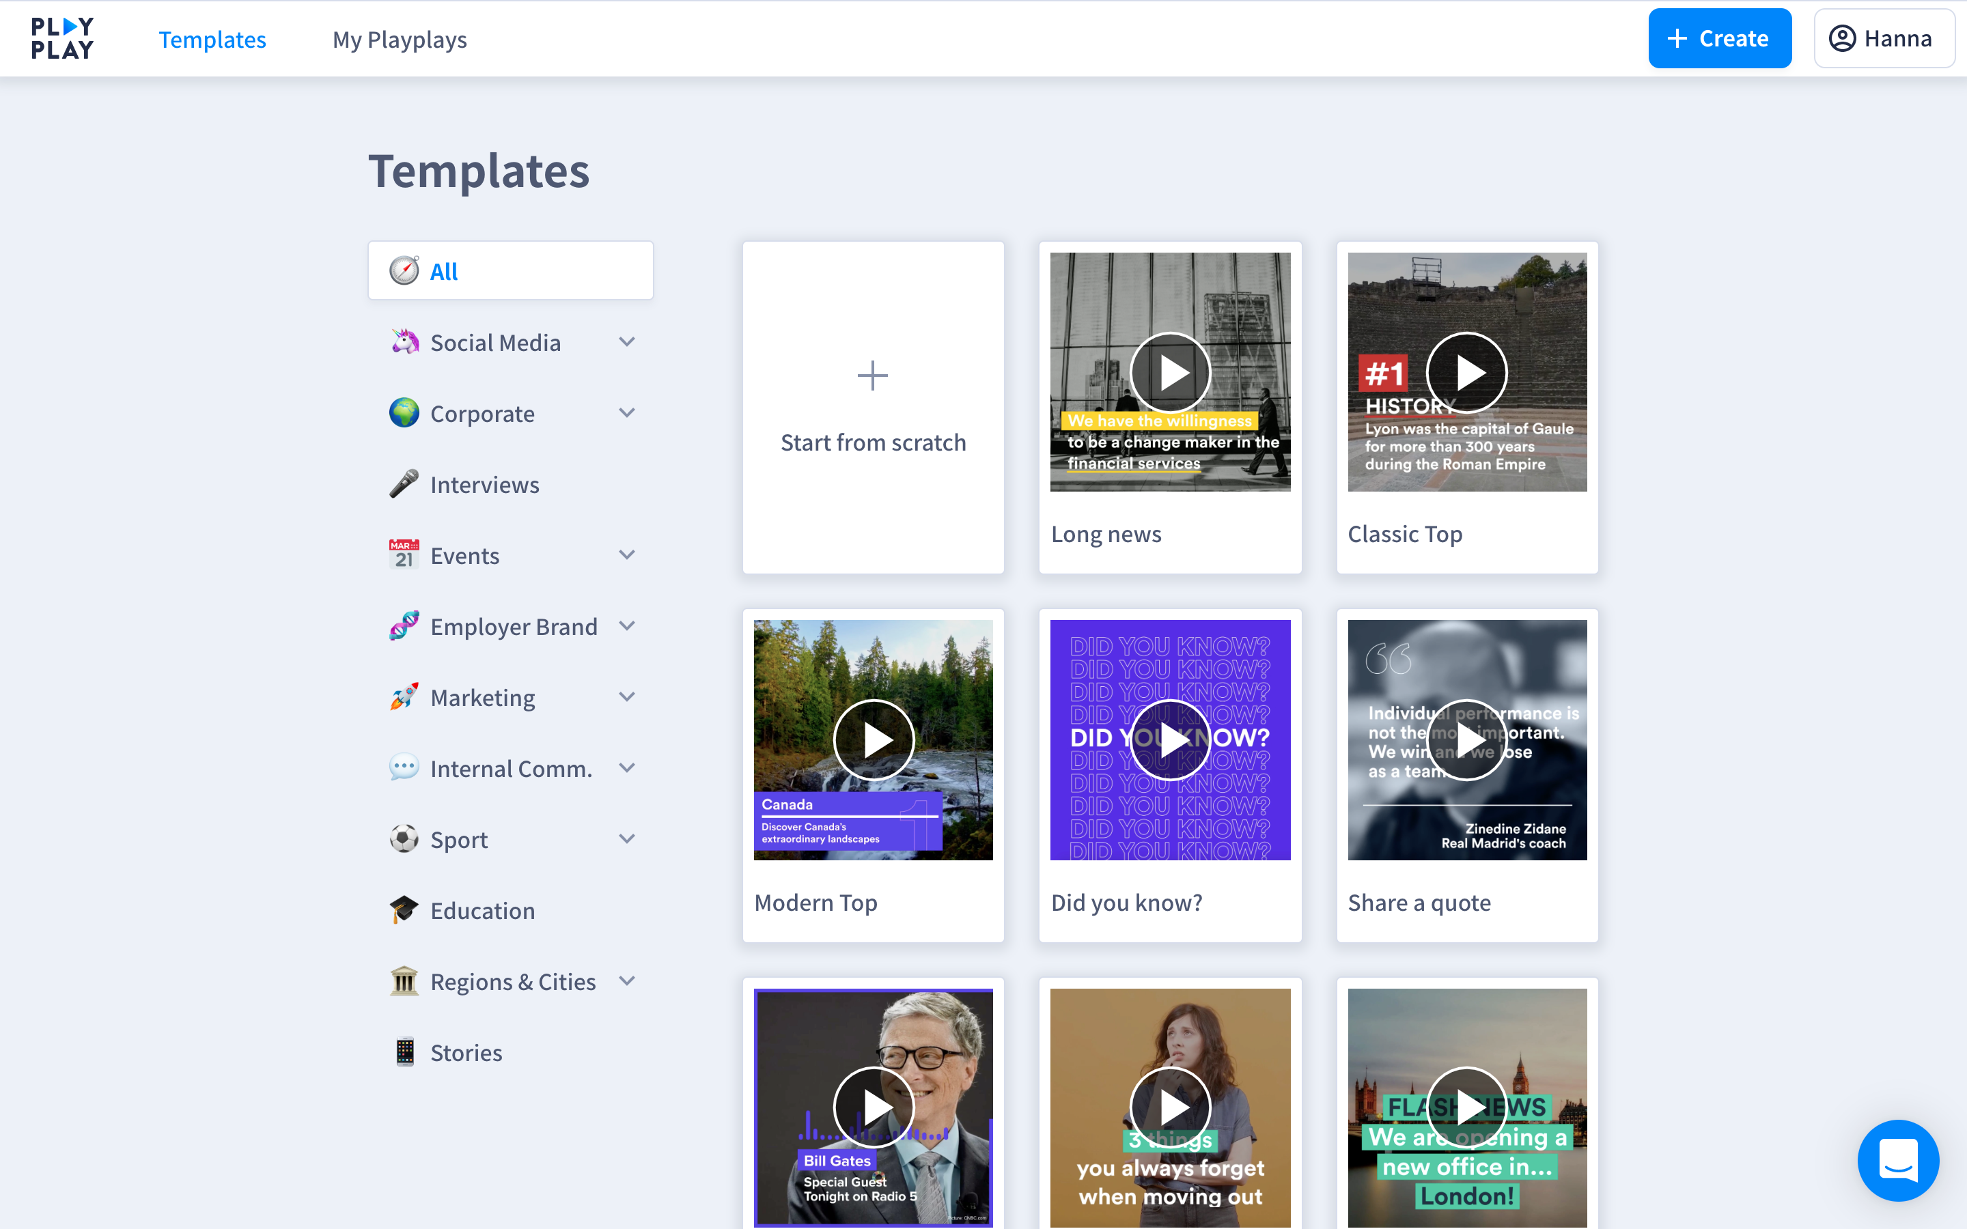
Task: Play the Flash News London preview
Action: pos(1467,1107)
